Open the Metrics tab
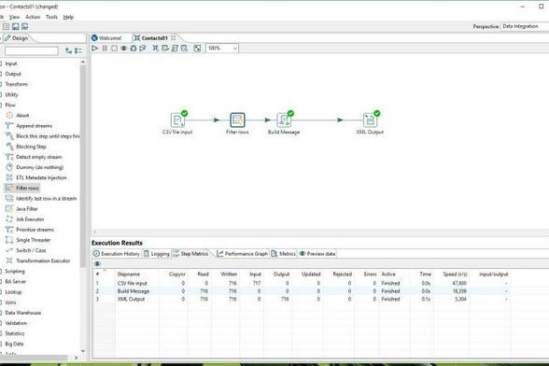 (x=284, y=254)
